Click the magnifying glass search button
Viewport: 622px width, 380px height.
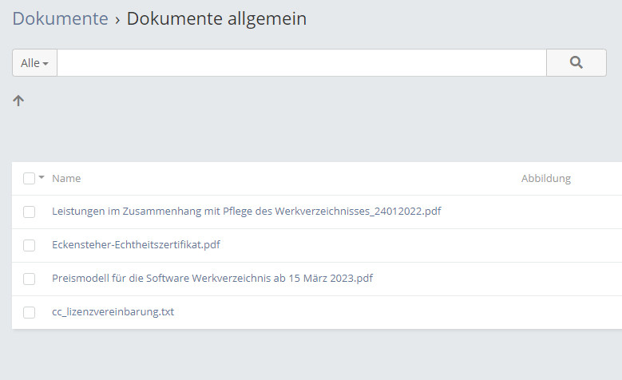pyautogui.click(x=576, y=63)
